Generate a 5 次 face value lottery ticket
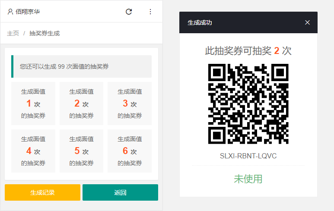This screenshot has width=334, height=211. [81, 151]
